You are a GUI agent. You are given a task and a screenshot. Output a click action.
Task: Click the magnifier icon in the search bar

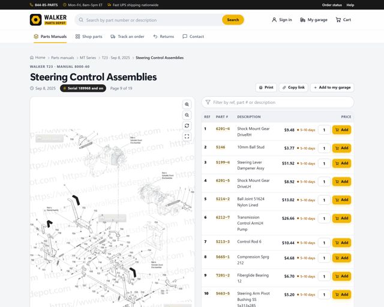click(x=81, y=20)
